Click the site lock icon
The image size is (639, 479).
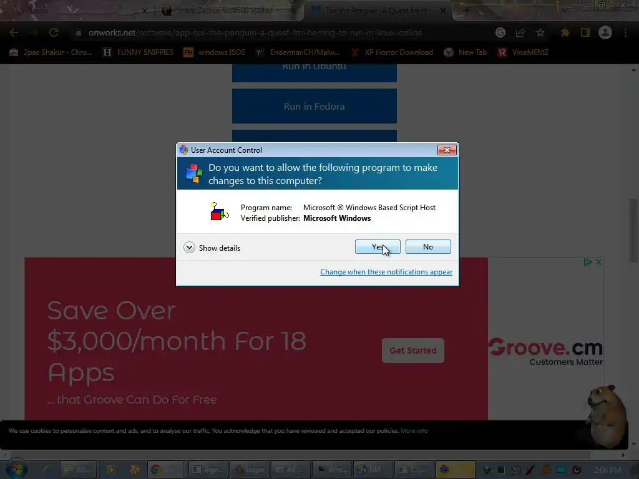pyautogui.click(x=79, y=32)
